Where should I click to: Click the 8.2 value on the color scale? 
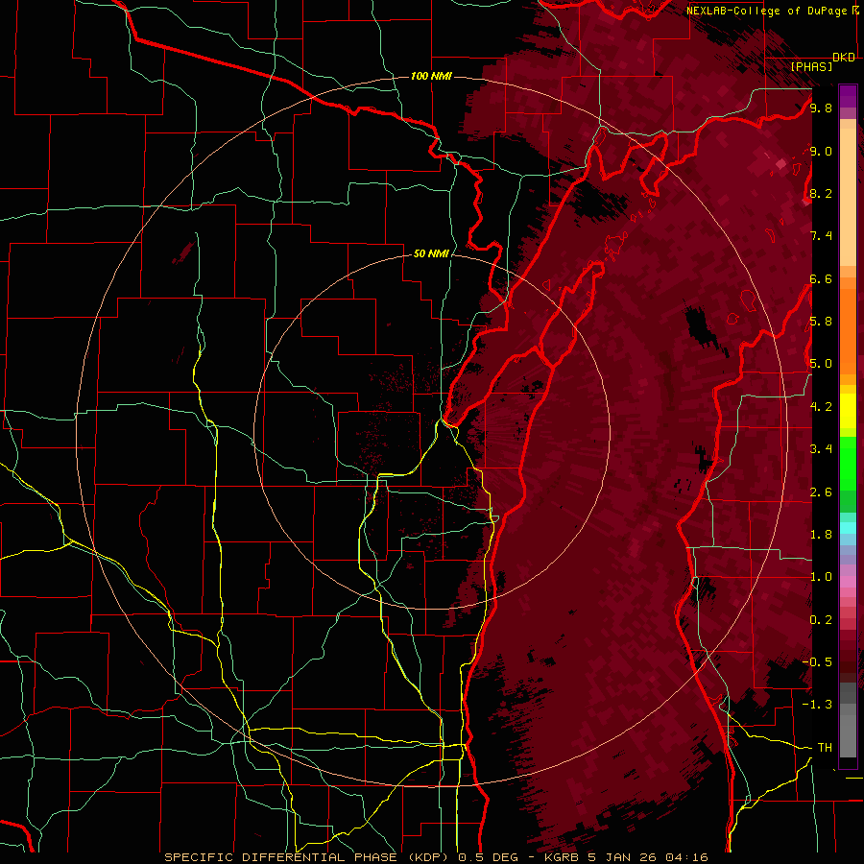(x=821, y=193)
